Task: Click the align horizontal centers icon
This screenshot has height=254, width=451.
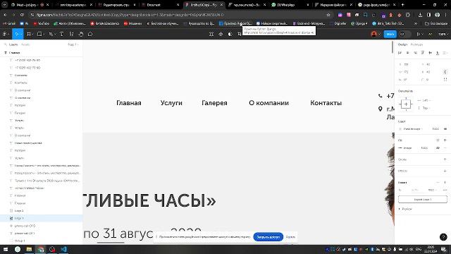Action: coord(407,53)
